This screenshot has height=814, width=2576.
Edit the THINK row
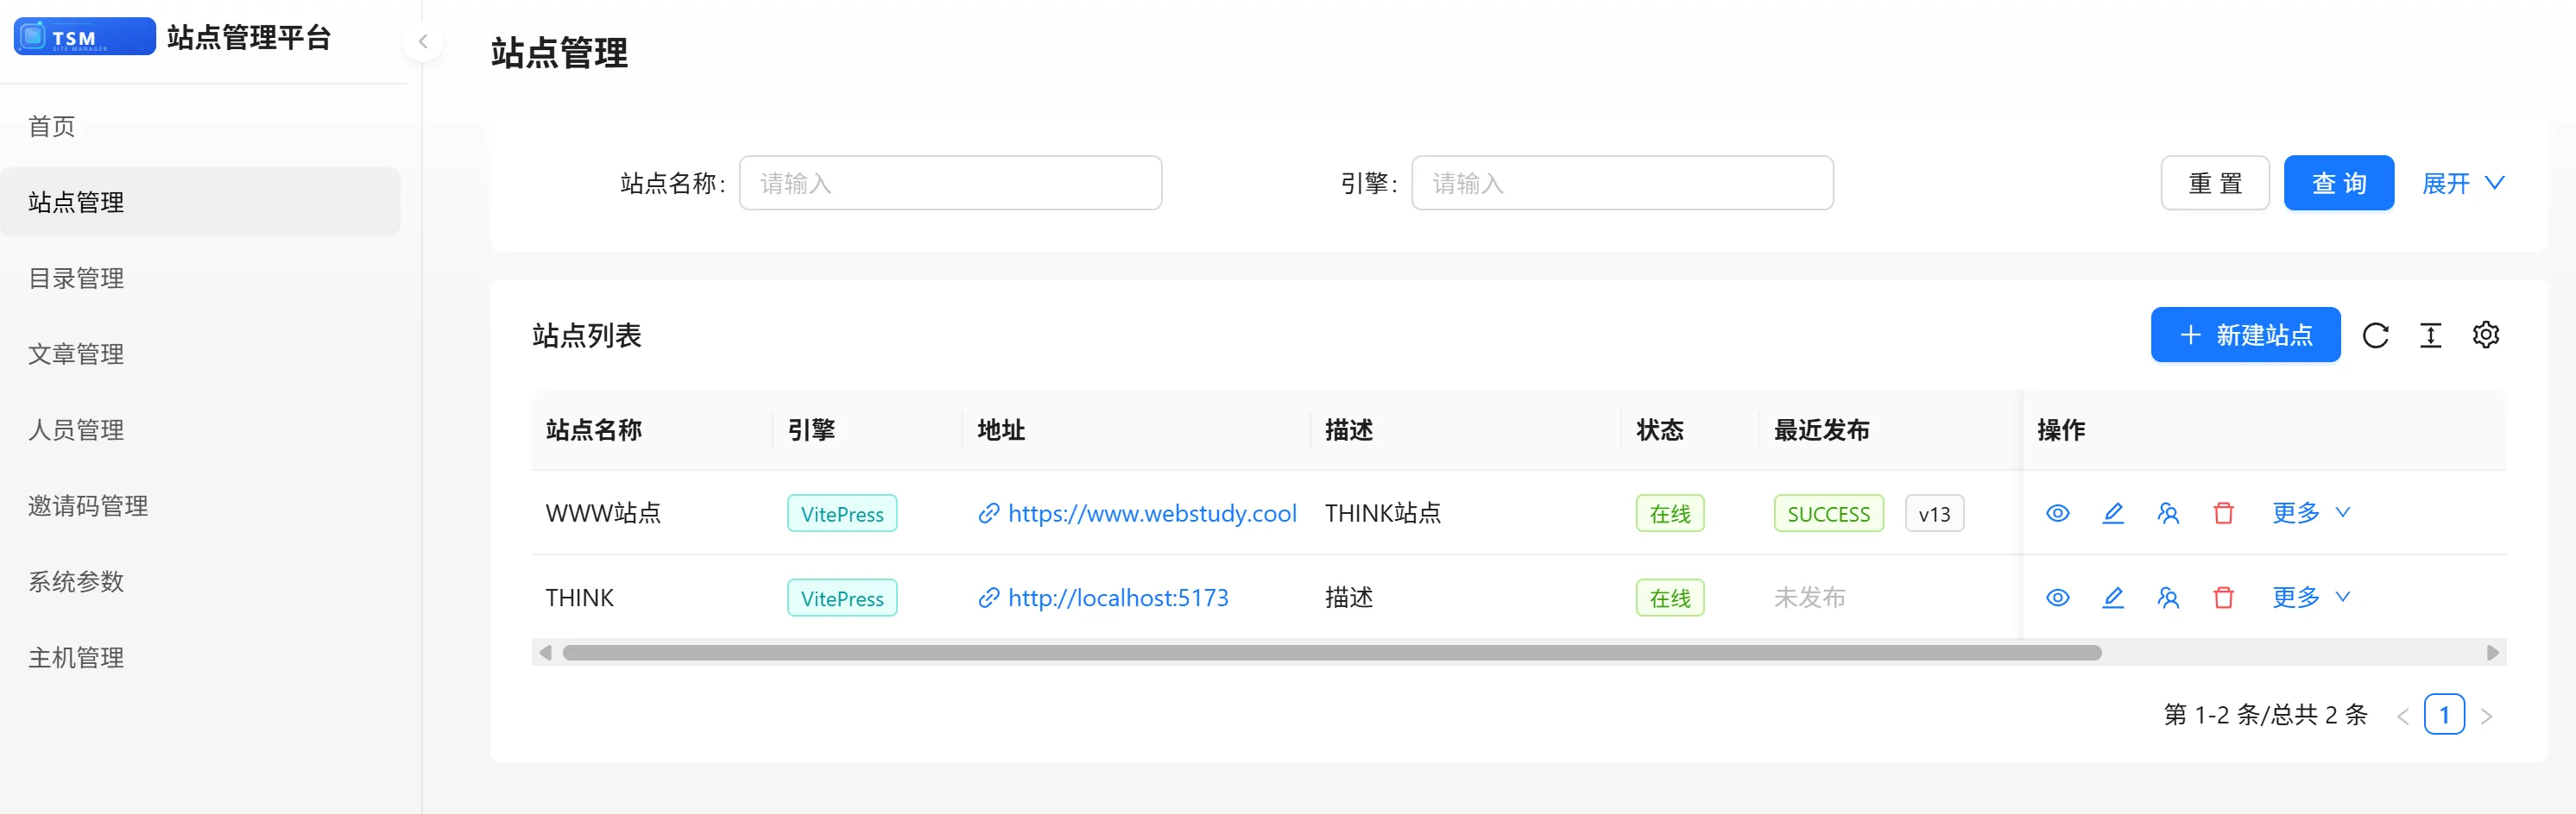coord(2112,598)
